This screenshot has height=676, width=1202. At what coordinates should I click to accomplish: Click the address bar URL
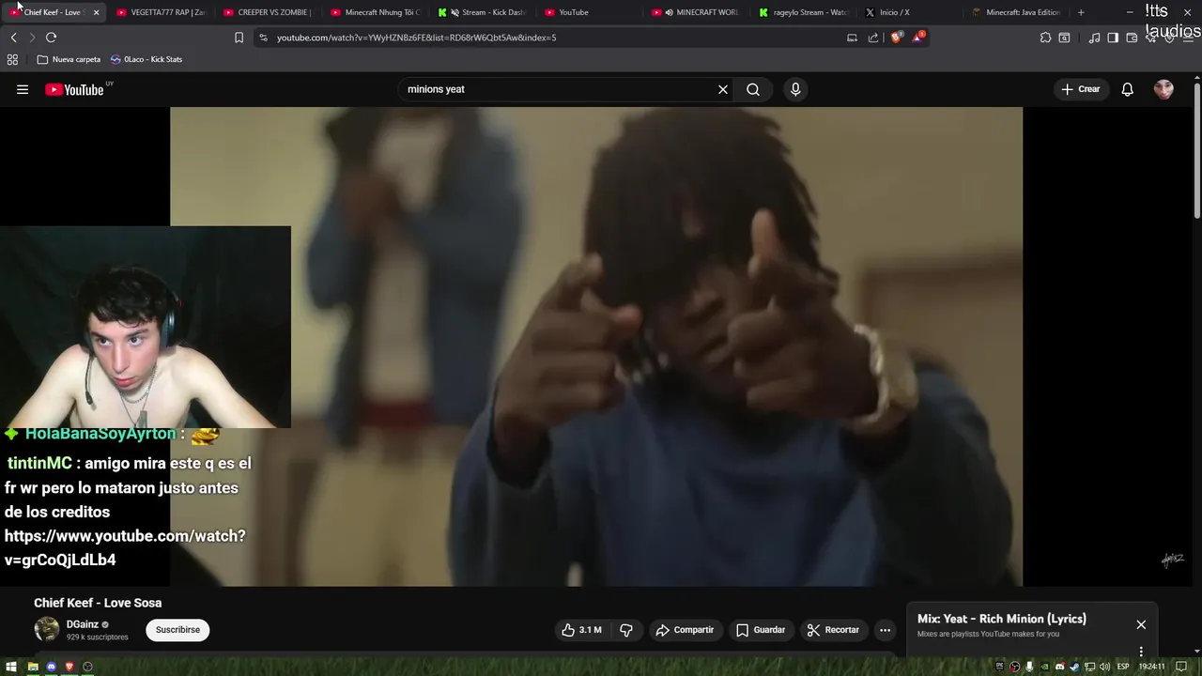[416, 38]
